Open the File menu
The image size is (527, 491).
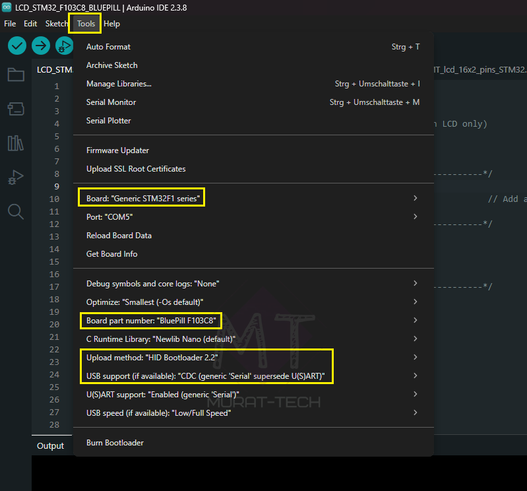[x=10, y=24]
